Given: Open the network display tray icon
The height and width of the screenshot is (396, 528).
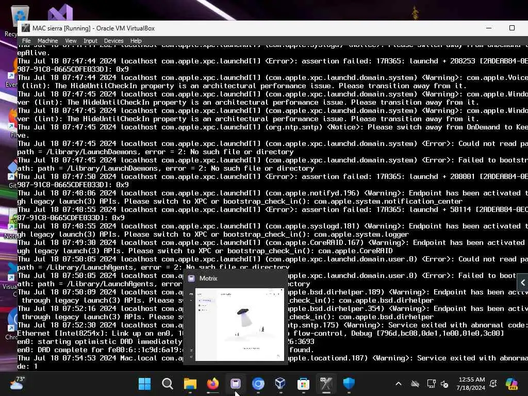Looking at the screenshot, I should click(431, 384).
